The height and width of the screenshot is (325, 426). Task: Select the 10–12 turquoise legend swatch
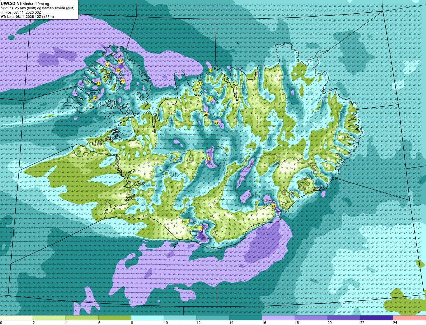[180, 318]
